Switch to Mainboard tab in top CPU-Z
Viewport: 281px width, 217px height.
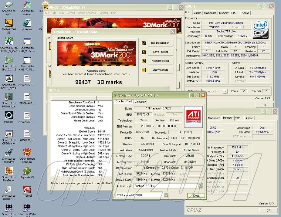coord(210,13)
